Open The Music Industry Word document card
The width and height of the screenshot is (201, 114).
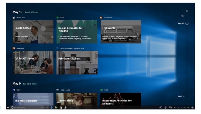click(x=33, y=99)
